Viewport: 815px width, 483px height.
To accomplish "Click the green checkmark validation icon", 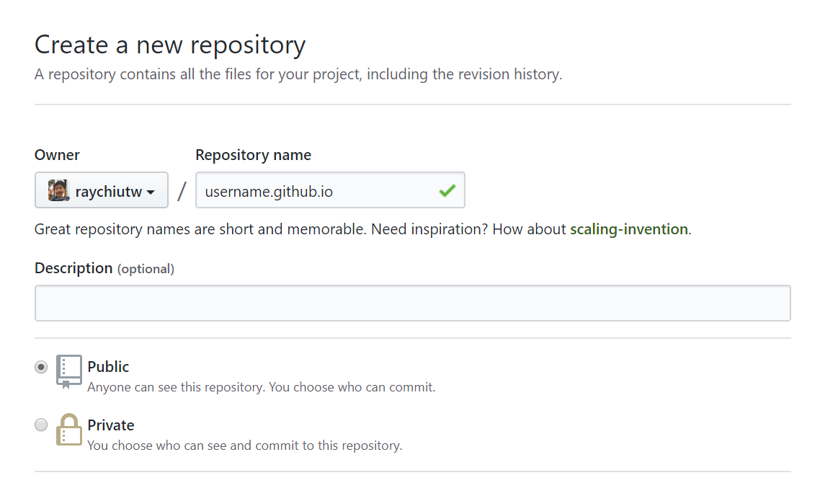I will tap(447, 190).
